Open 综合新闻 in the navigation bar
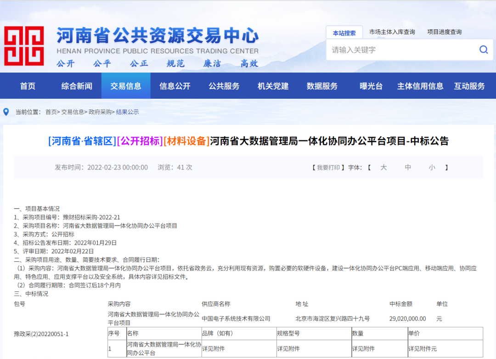Viewport: 496px width, 359px height. [77, 86]
